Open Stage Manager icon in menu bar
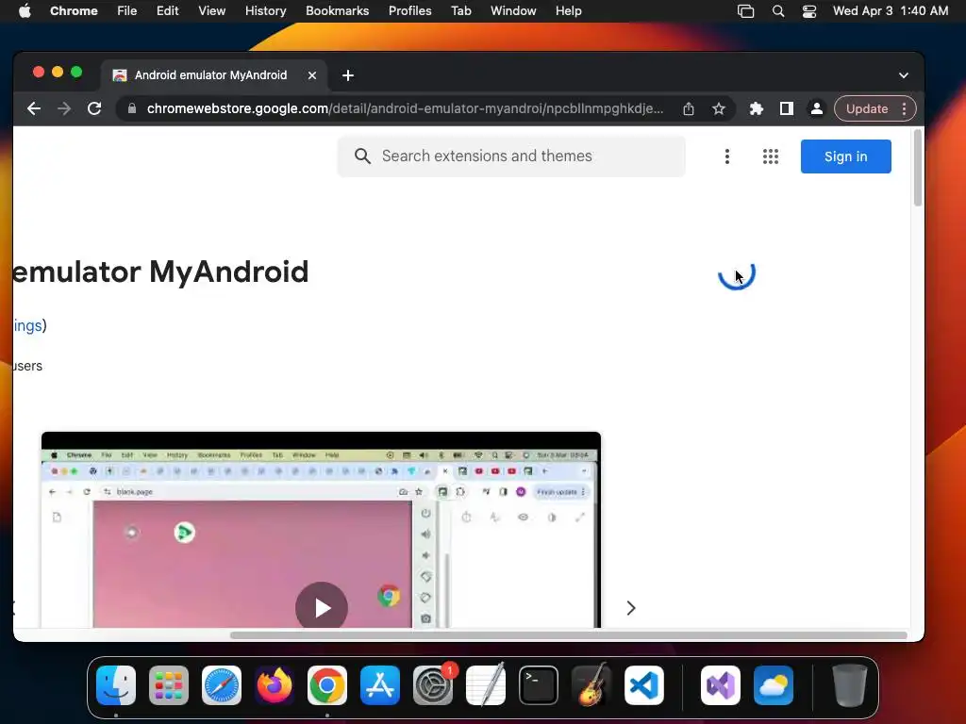Screen dimensions: 966x724 [x=745, y=11]
